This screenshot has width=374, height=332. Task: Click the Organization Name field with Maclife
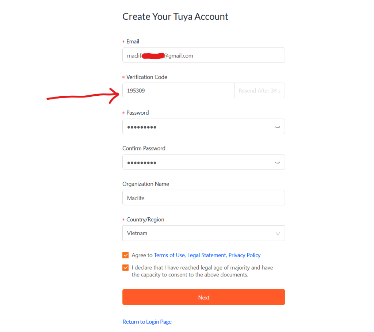[x=203, y=198]
